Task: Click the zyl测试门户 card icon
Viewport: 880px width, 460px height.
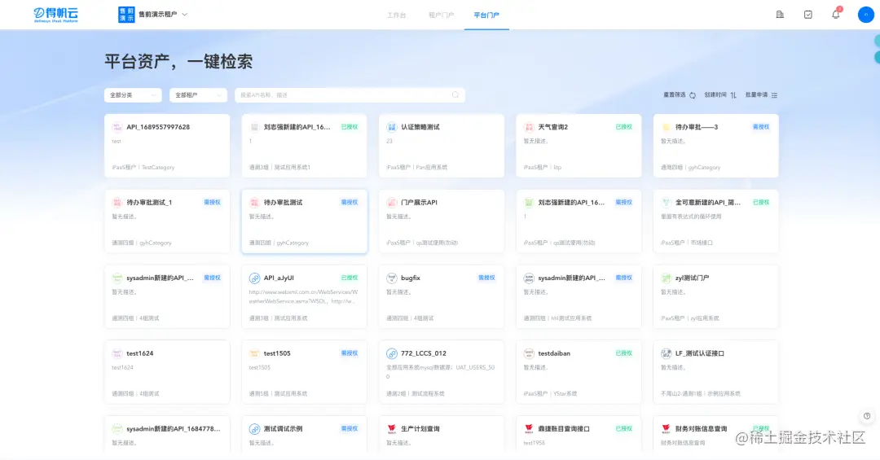Action: [x=667, y=278]
